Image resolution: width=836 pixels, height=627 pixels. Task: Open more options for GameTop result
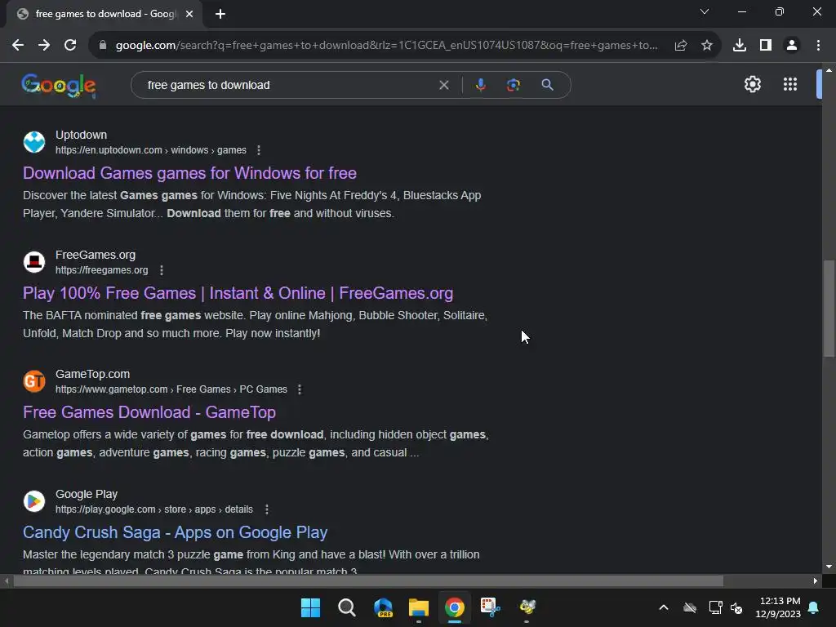click(300, 389)
